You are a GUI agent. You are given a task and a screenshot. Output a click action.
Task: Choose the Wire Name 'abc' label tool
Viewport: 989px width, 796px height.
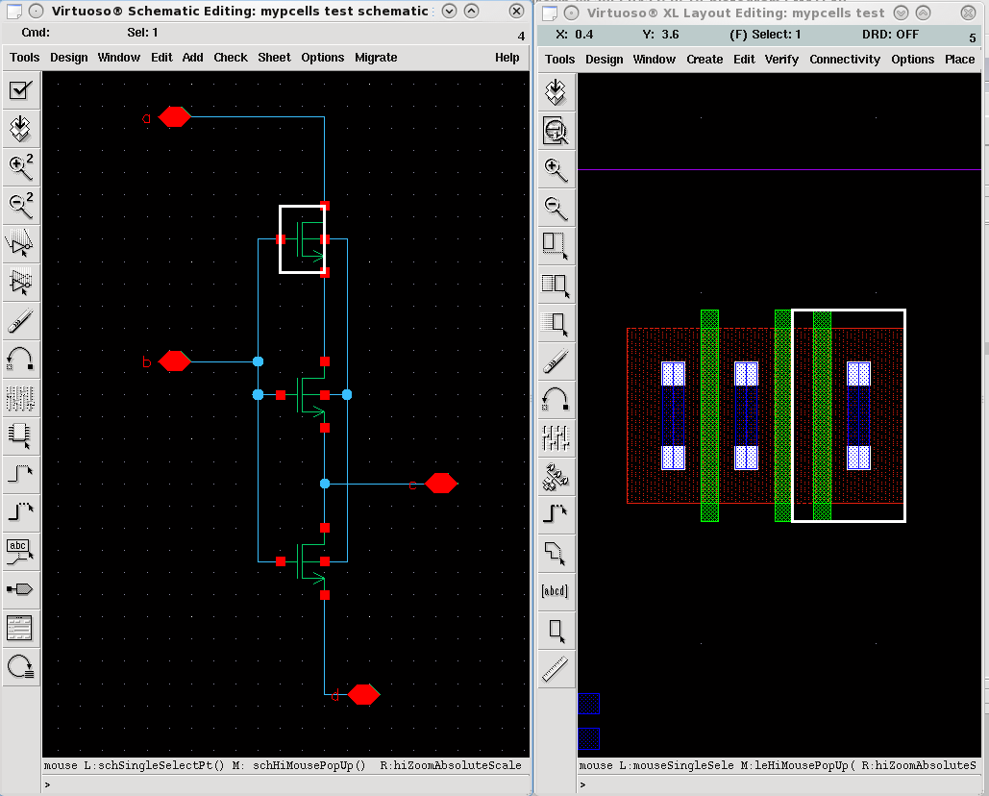(21, 551)
